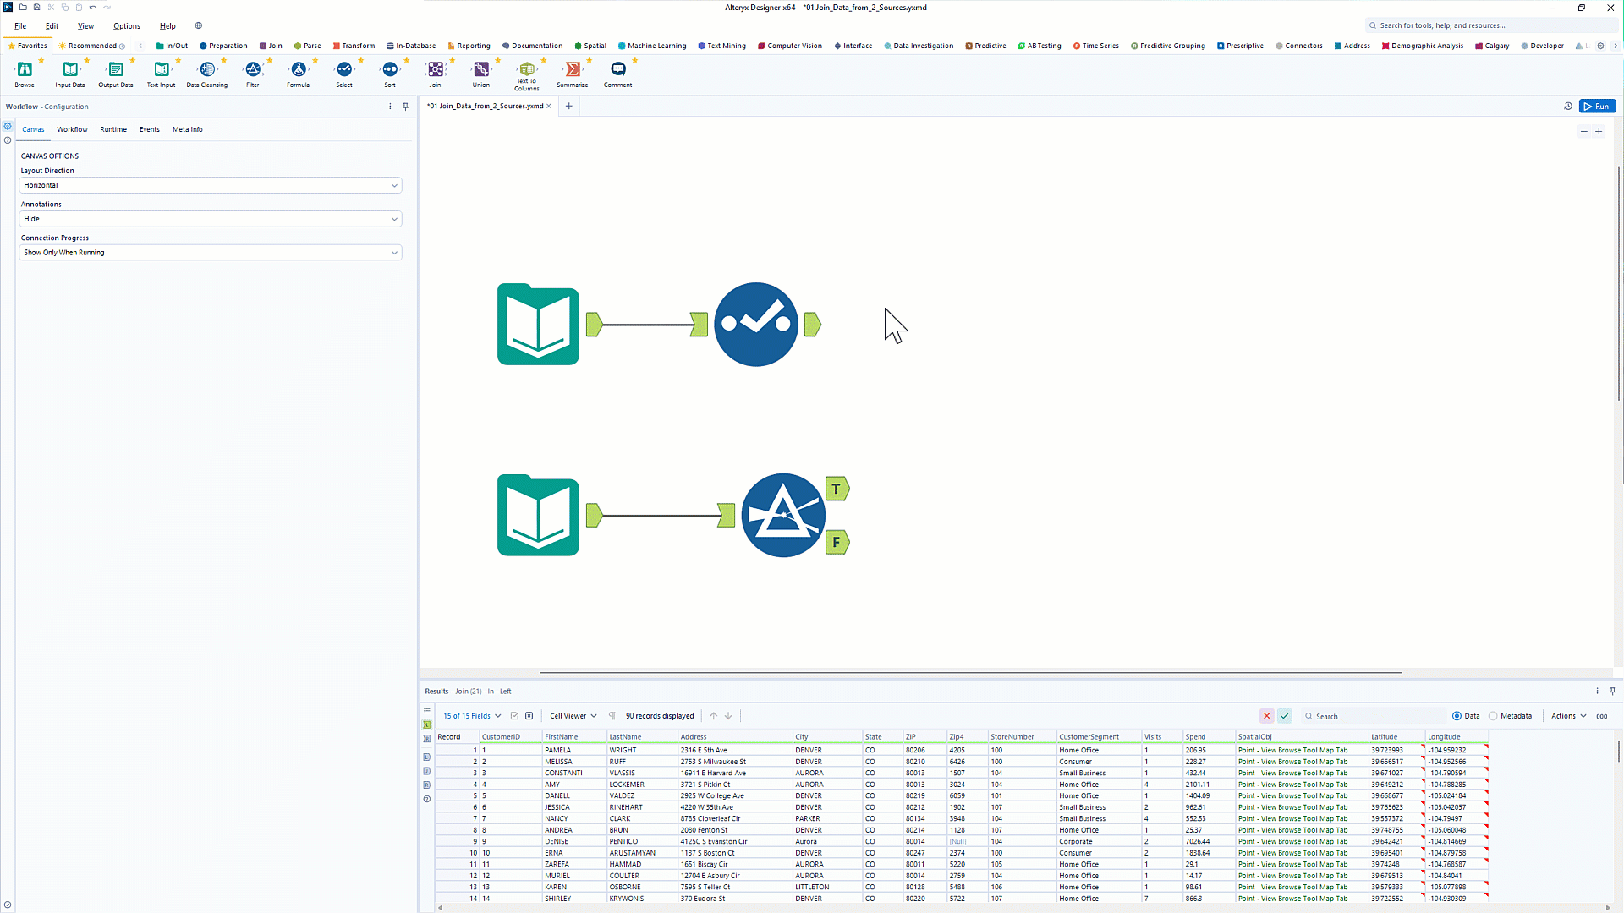Expand the Annotations dropdown
The width and height of the screenshot is (1624, 913).
pos(211,219)
